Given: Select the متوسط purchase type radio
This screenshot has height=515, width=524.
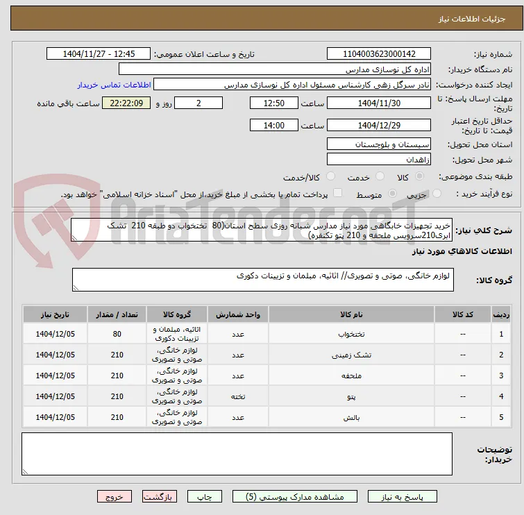Looking at the screenshot, I should (x=392, y=194).
